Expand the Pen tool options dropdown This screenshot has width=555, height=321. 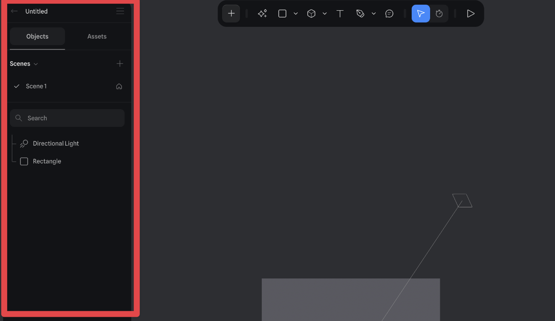(x=373, y=14)
